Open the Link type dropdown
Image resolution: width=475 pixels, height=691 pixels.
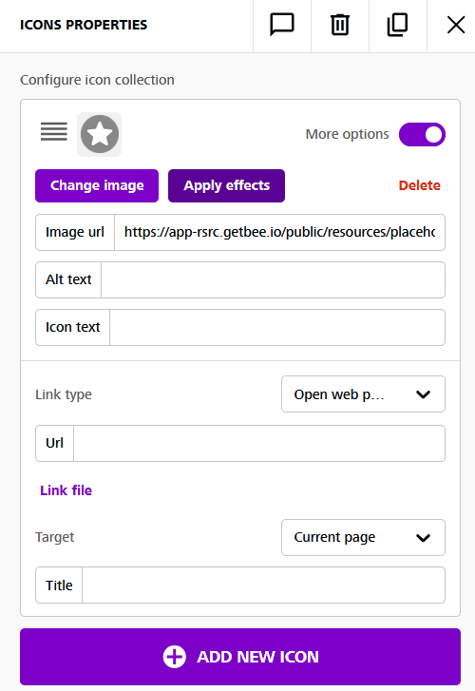pyautogui.click(x=363, y=394)
